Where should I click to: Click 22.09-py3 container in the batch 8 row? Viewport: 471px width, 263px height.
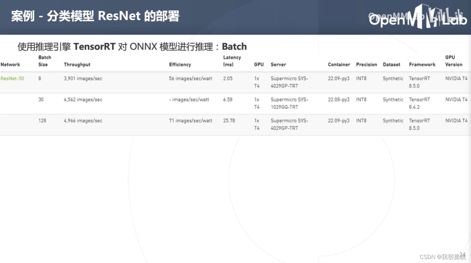click(339, 79)
